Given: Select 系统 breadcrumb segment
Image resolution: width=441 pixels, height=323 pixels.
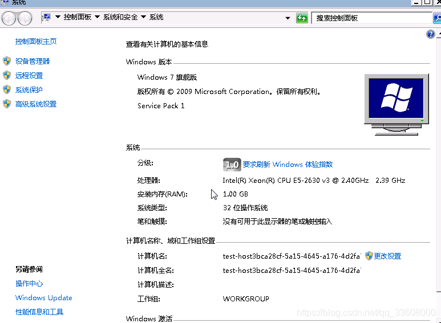Looking at the screenshot, I should tap(156, 17).
